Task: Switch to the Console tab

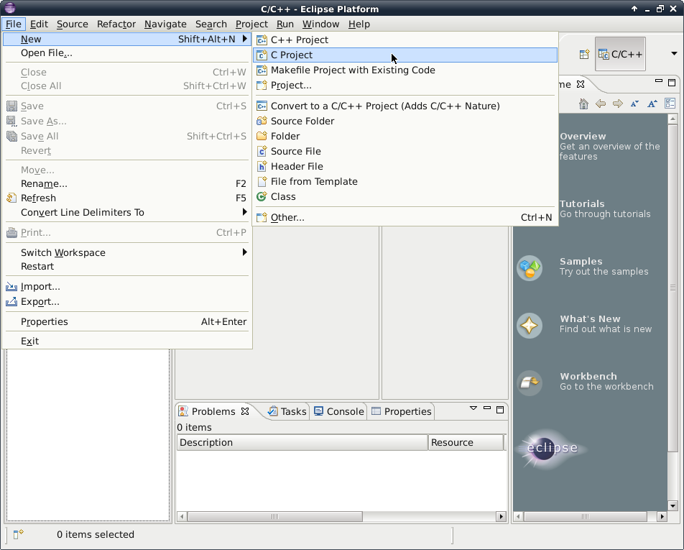Action: [339, 412]
